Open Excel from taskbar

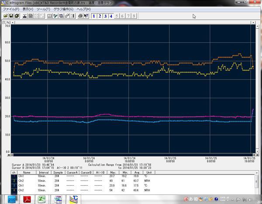(x=41, y=199)
